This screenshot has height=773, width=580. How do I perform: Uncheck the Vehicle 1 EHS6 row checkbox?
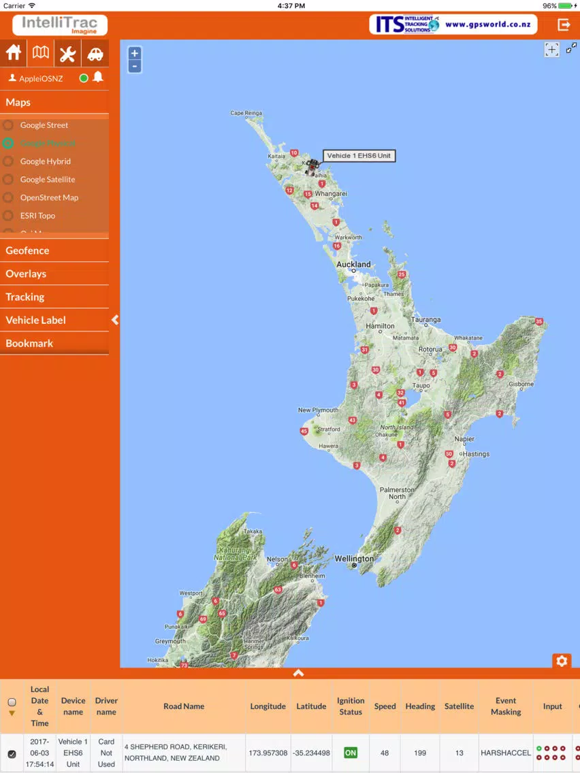point(12,754)
